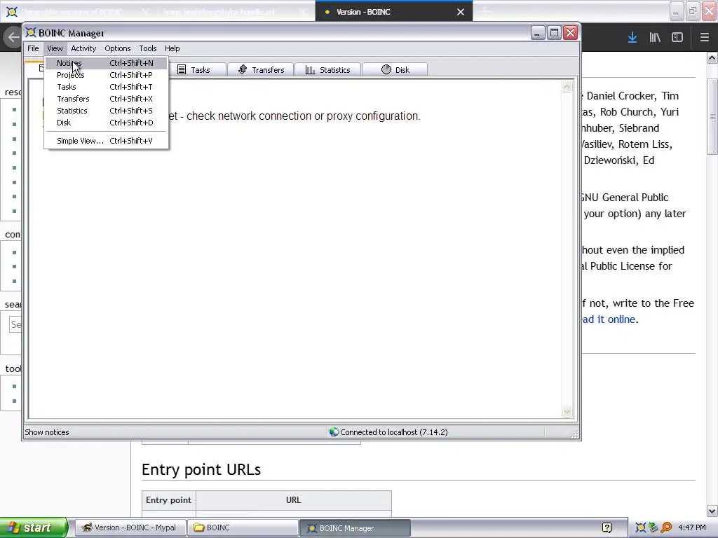Image resolution: width=718 pixels, height=538 pixels.
Task: Minimize the BOINC Manager window
Action: [x=538, y=33]
